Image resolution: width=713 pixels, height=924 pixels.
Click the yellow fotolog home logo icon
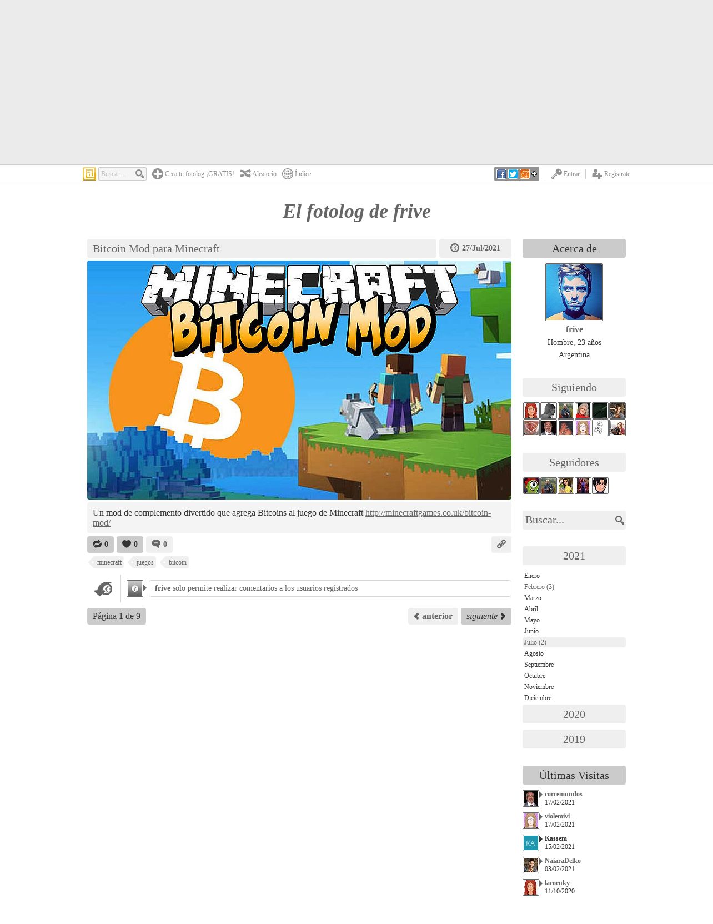click(x=89, y=174)
